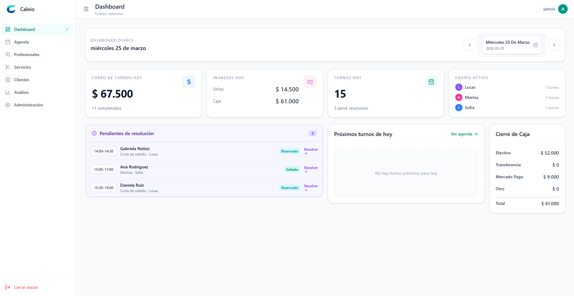The image size is (574, 296).
Task: Click the calendar icon on Turnos Hoy card
Action: (x=431, y=81)
